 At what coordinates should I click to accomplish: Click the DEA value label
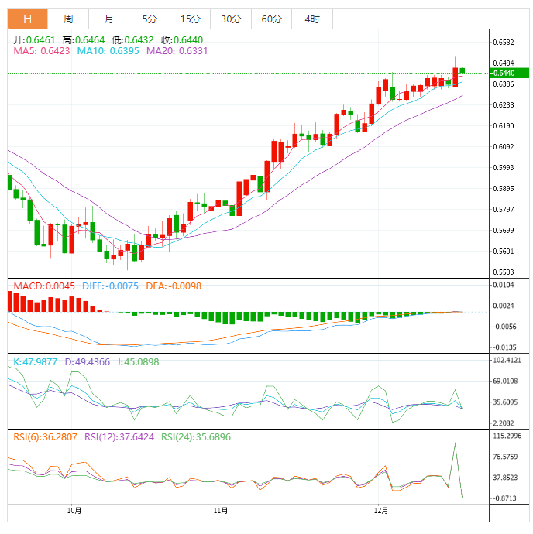point(172,286)
